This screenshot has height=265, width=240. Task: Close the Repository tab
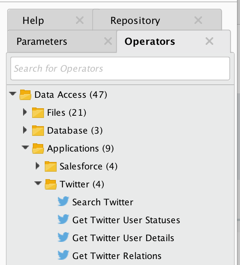[198, 21]
